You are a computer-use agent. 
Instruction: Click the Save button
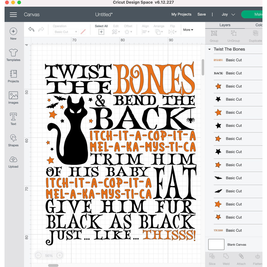click(x=202, y=14)
